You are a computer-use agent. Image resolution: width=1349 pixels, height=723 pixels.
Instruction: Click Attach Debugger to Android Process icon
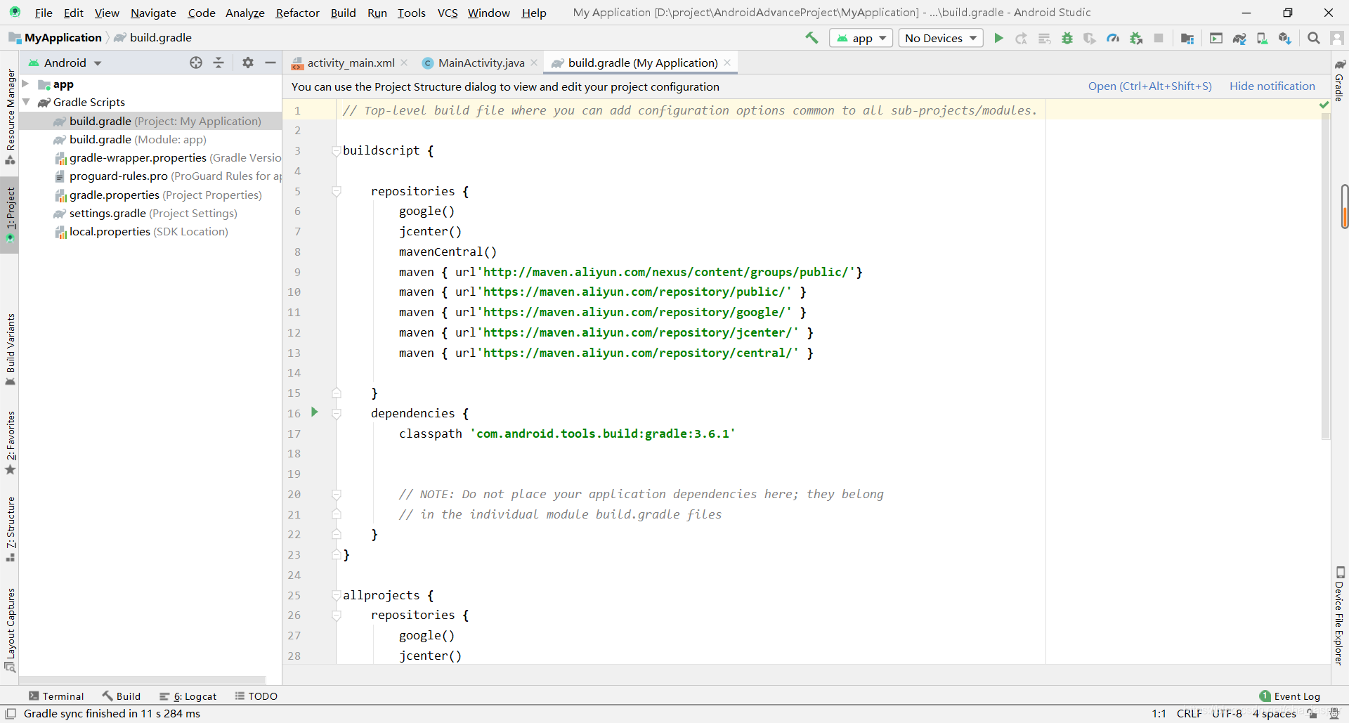pyautogui.click(x=1136, y=38)
